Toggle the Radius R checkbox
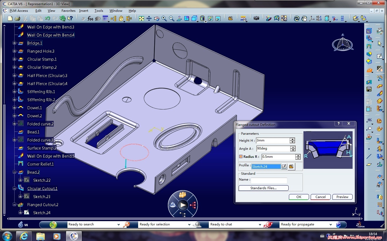 (241, 156)
